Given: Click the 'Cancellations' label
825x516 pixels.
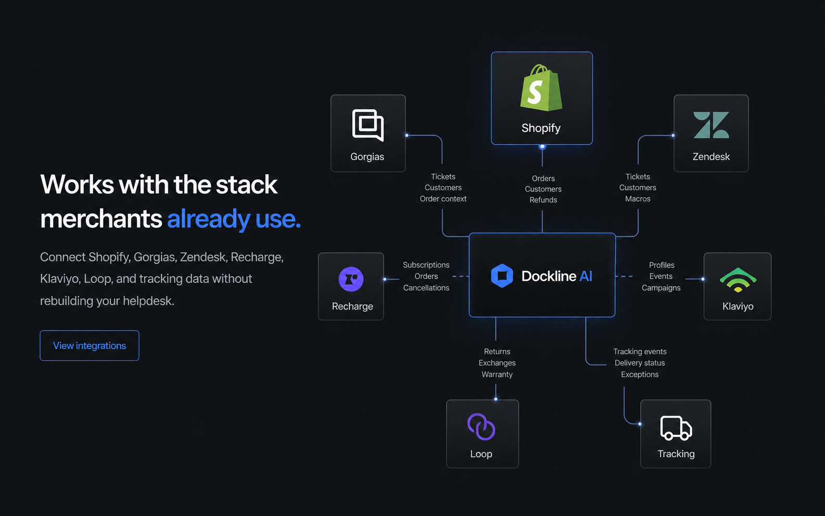Looking at the screenshot, I should click(426, 288).
